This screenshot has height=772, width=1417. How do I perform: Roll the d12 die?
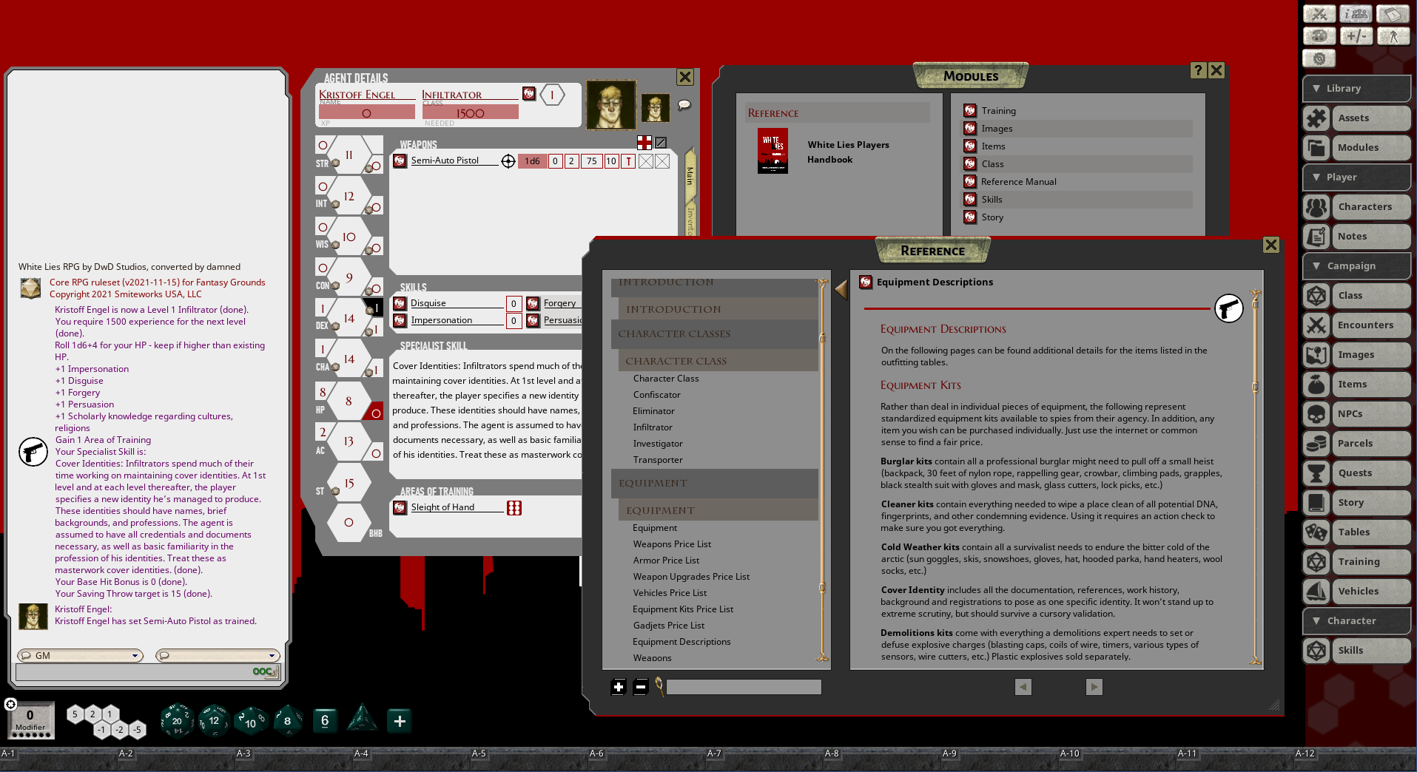pos(214,720)
